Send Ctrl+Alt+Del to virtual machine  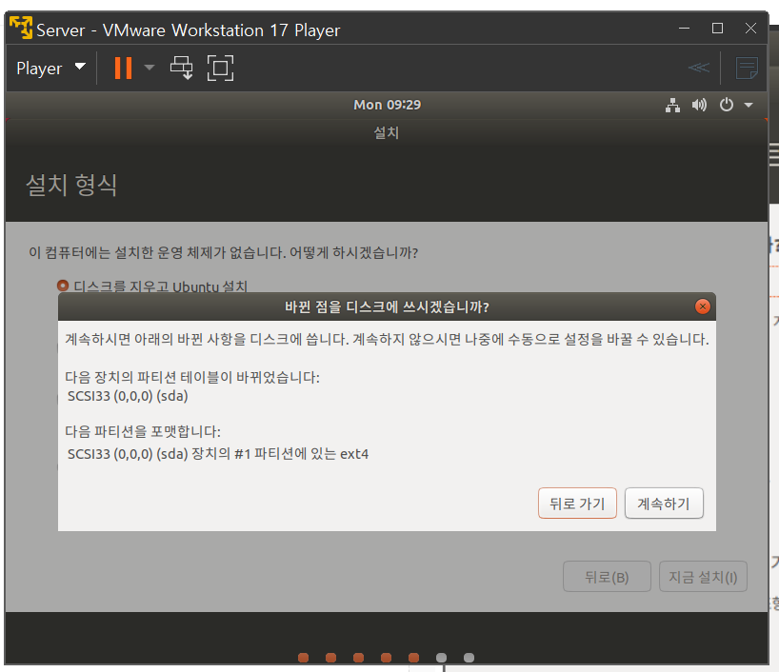tap(181, 68)
